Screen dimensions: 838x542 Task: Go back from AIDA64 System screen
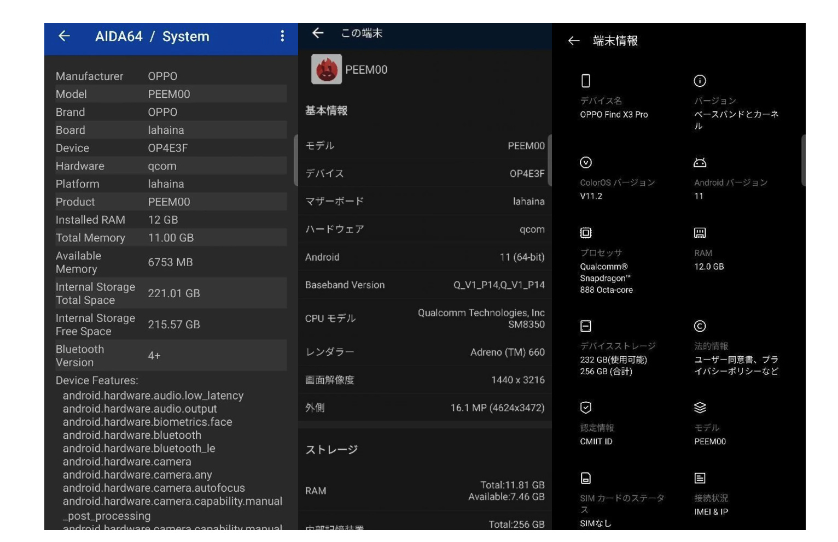pos(64,36)
